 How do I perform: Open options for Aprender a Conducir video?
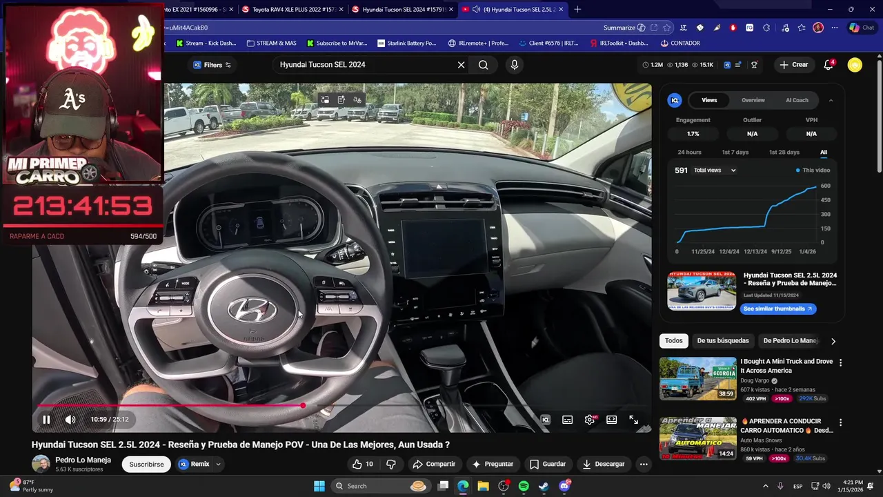tap(840, 422)
